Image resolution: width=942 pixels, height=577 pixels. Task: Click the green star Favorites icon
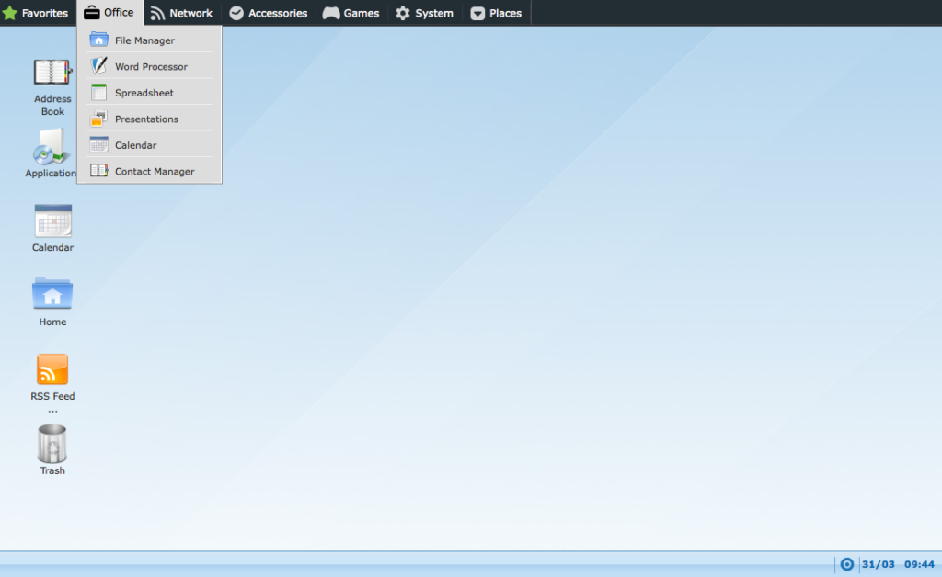coord(10,13)
